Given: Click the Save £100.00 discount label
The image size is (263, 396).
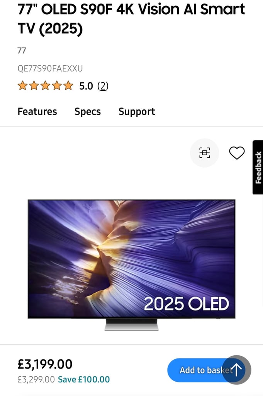Looking at the screenshot, I should coord(84,379).
